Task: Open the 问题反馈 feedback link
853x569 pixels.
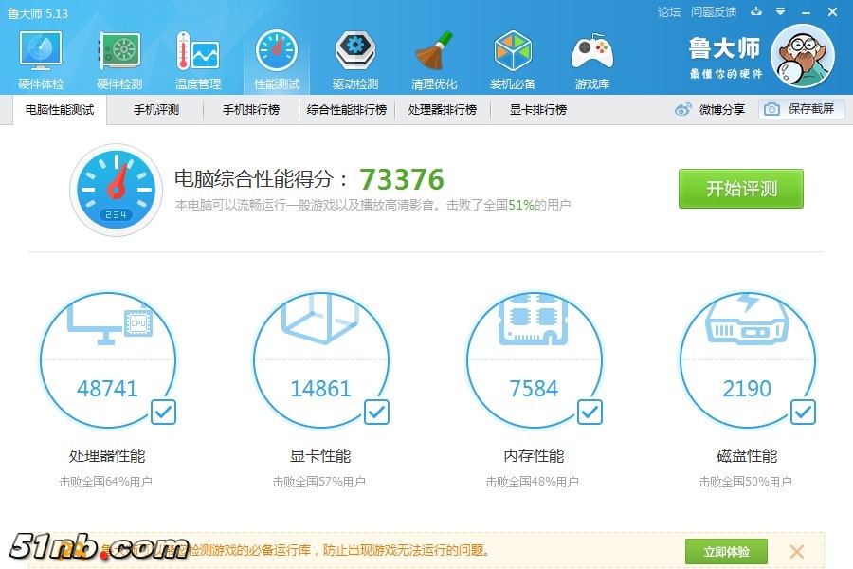Action: click(714, 12)
